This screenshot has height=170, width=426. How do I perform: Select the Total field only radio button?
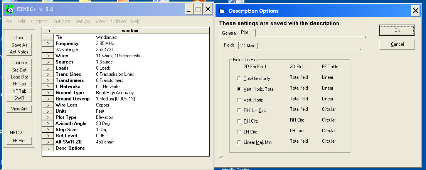239,78
